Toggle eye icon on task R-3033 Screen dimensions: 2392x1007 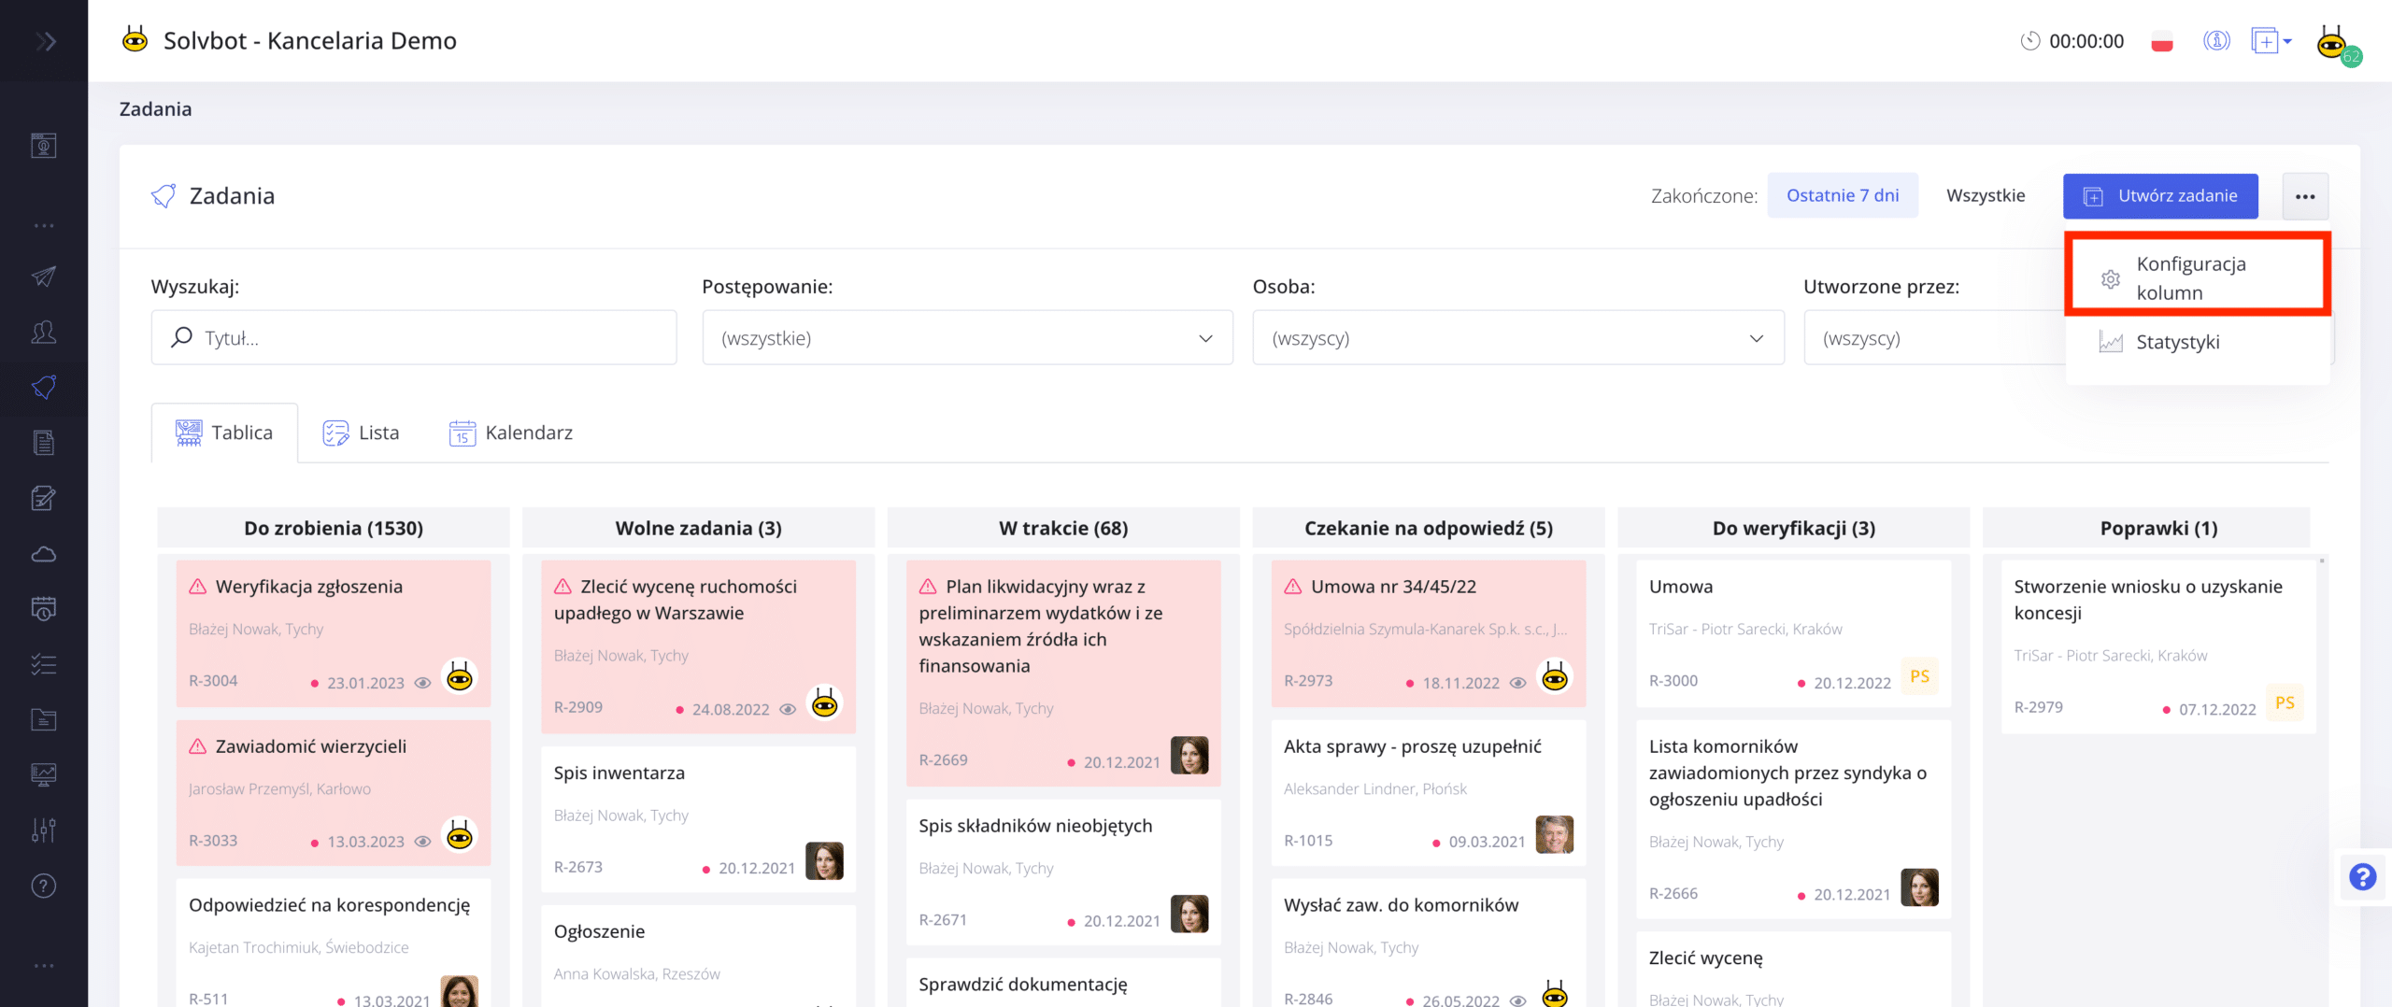pyautogui.click(x=422, y=842)
